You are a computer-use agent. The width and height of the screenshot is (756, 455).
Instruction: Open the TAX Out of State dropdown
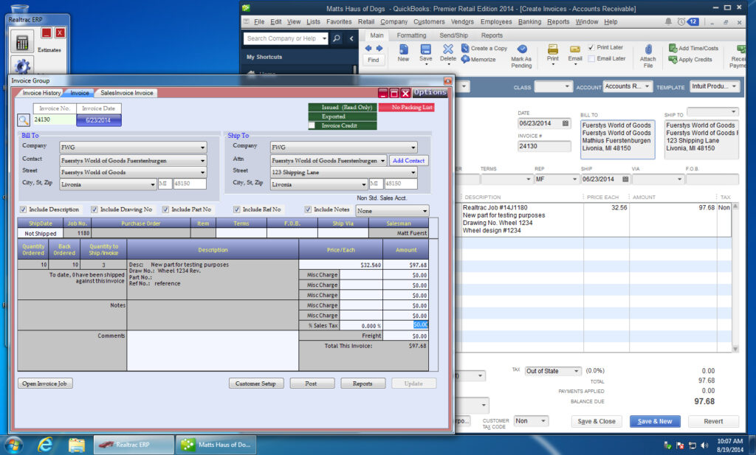(576, 371)
